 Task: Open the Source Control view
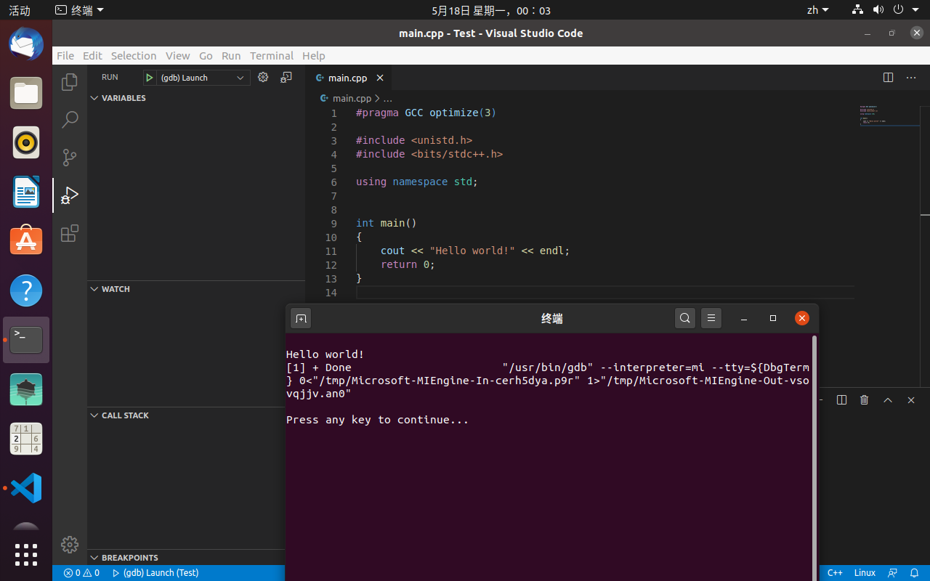click(70, 158)
